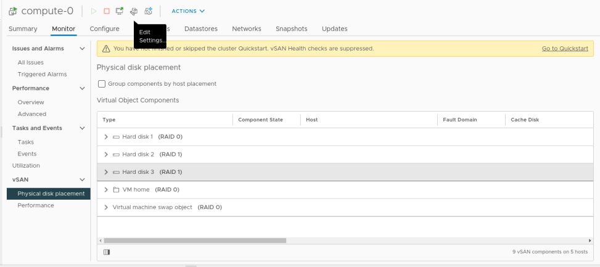This screenshot has height=267, width=600.
Task: Click the red Power Off icon
Action: click(x=107, y=11)
